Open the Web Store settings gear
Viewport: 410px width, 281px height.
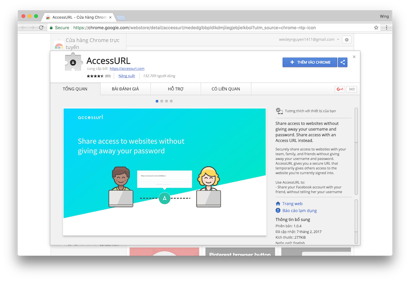347,40
